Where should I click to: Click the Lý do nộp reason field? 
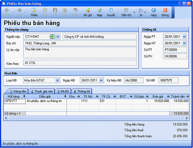coord(80,52)
